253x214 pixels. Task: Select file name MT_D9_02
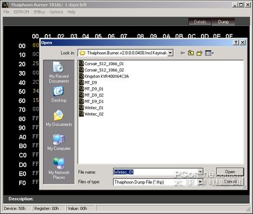tap(94, 95)
